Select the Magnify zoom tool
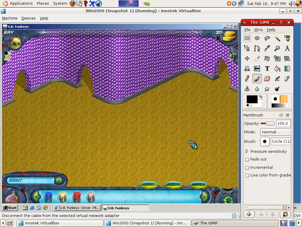The image size is (302, 227). click(277, 48)
